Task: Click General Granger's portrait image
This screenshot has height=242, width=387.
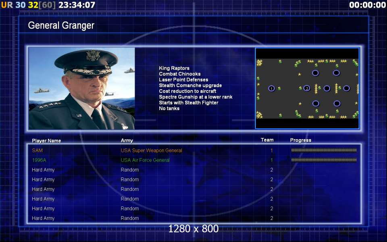Action: click(82, 88)
